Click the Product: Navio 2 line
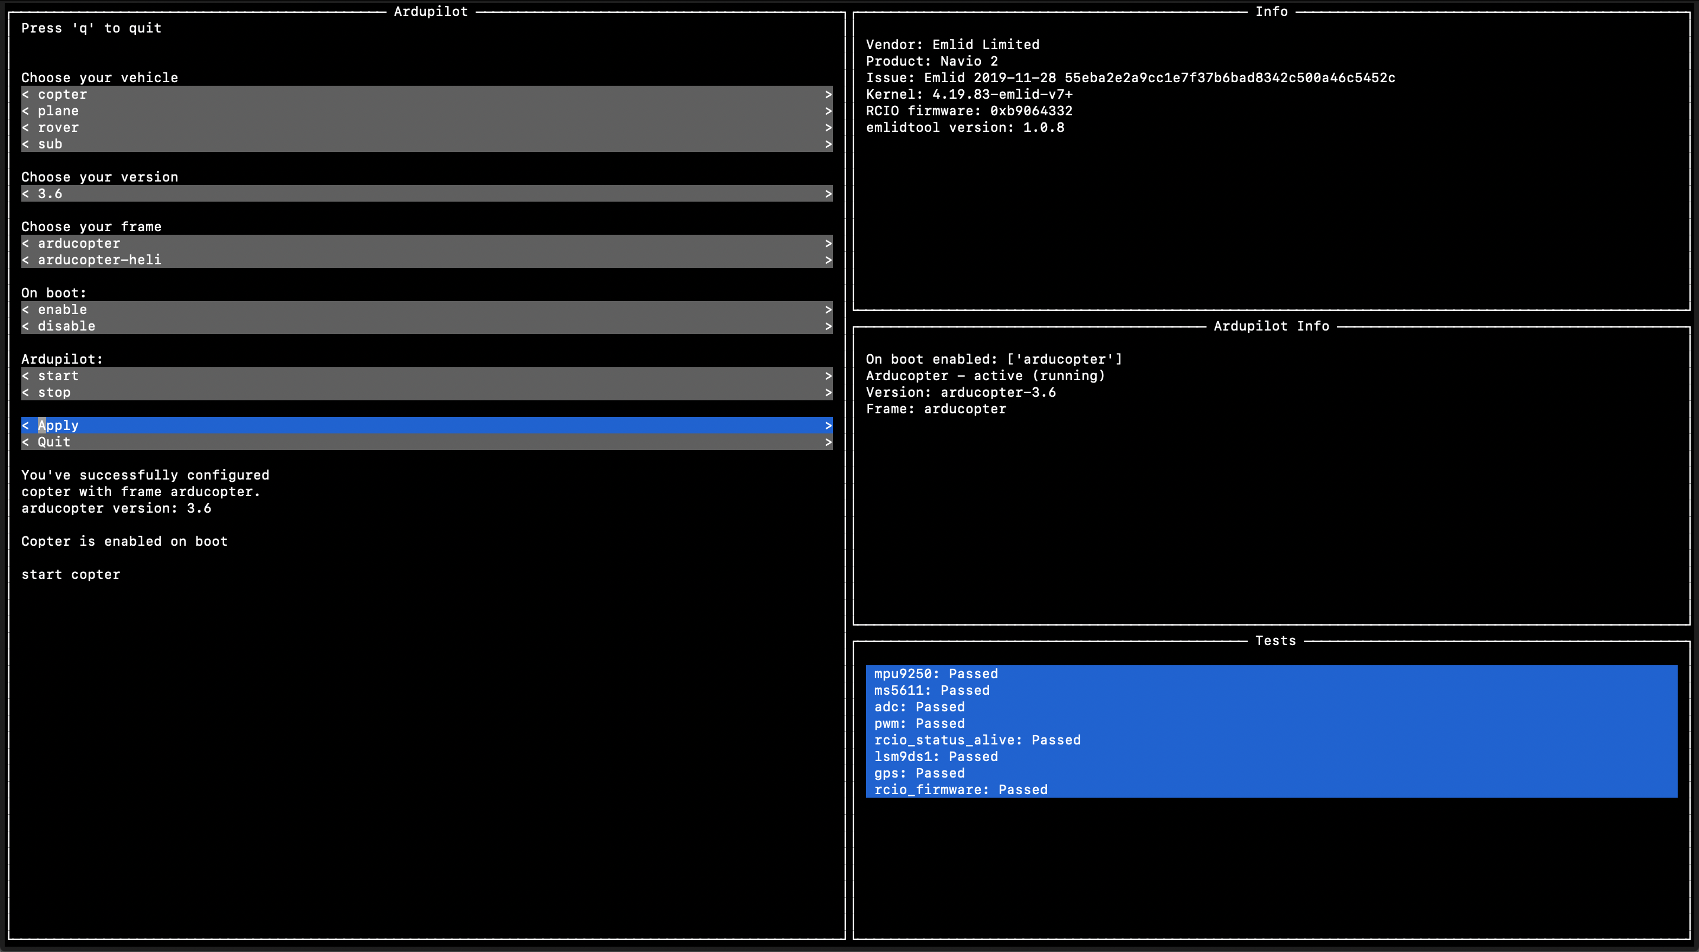 (932, 61)
